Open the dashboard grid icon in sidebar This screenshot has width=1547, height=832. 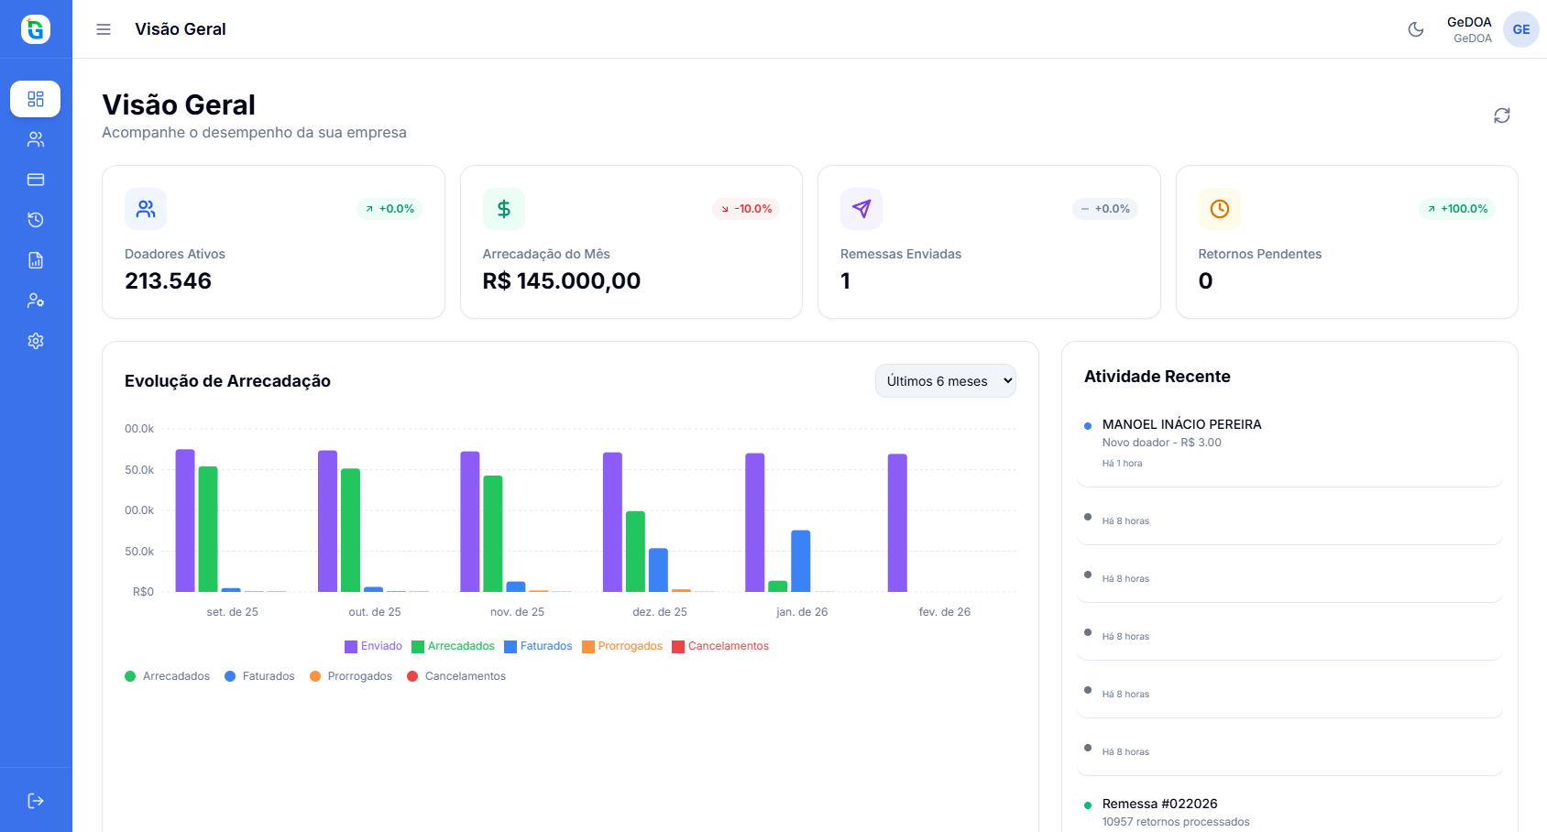tap(36, 99)
